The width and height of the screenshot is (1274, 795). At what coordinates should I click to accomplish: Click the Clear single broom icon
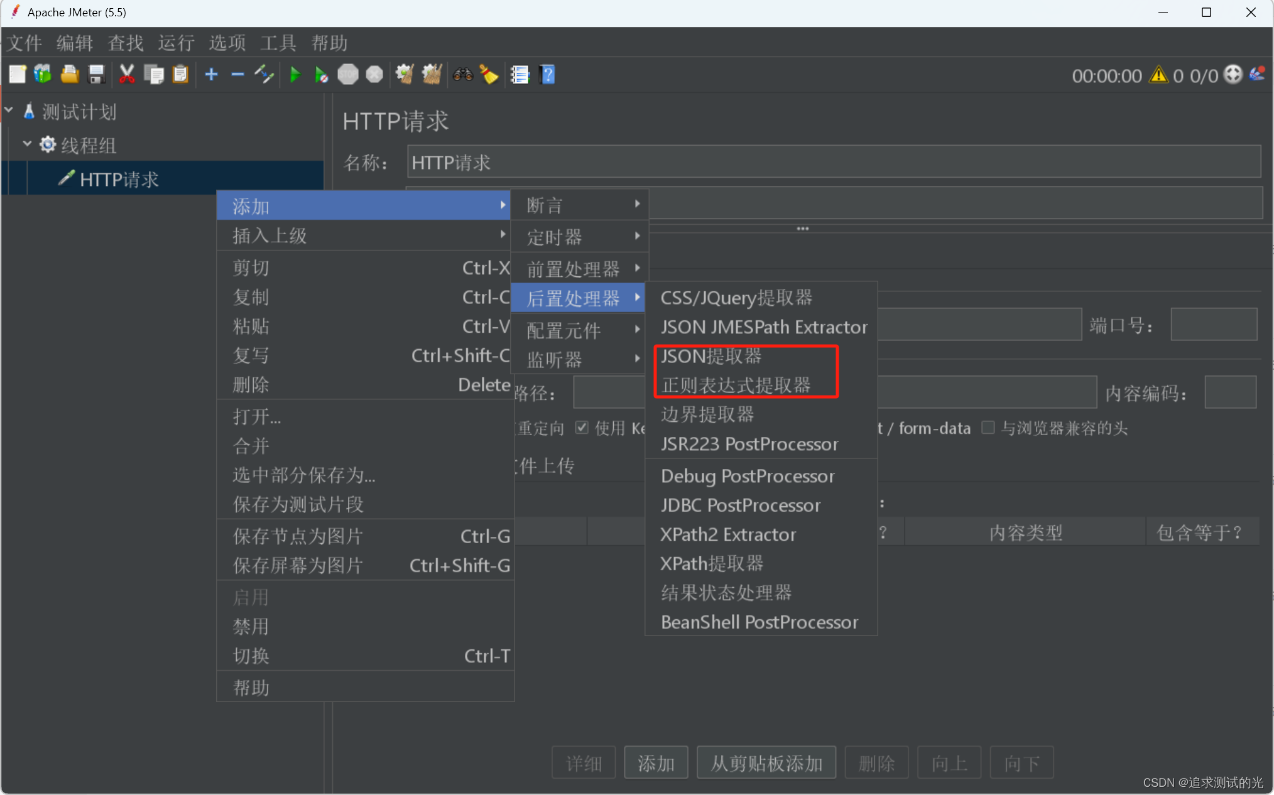[x=405, y=75]
